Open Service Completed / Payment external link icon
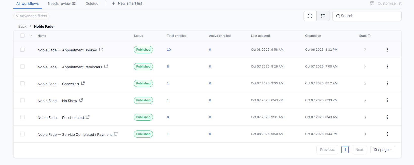414x165 pixels. coord(116,134)
